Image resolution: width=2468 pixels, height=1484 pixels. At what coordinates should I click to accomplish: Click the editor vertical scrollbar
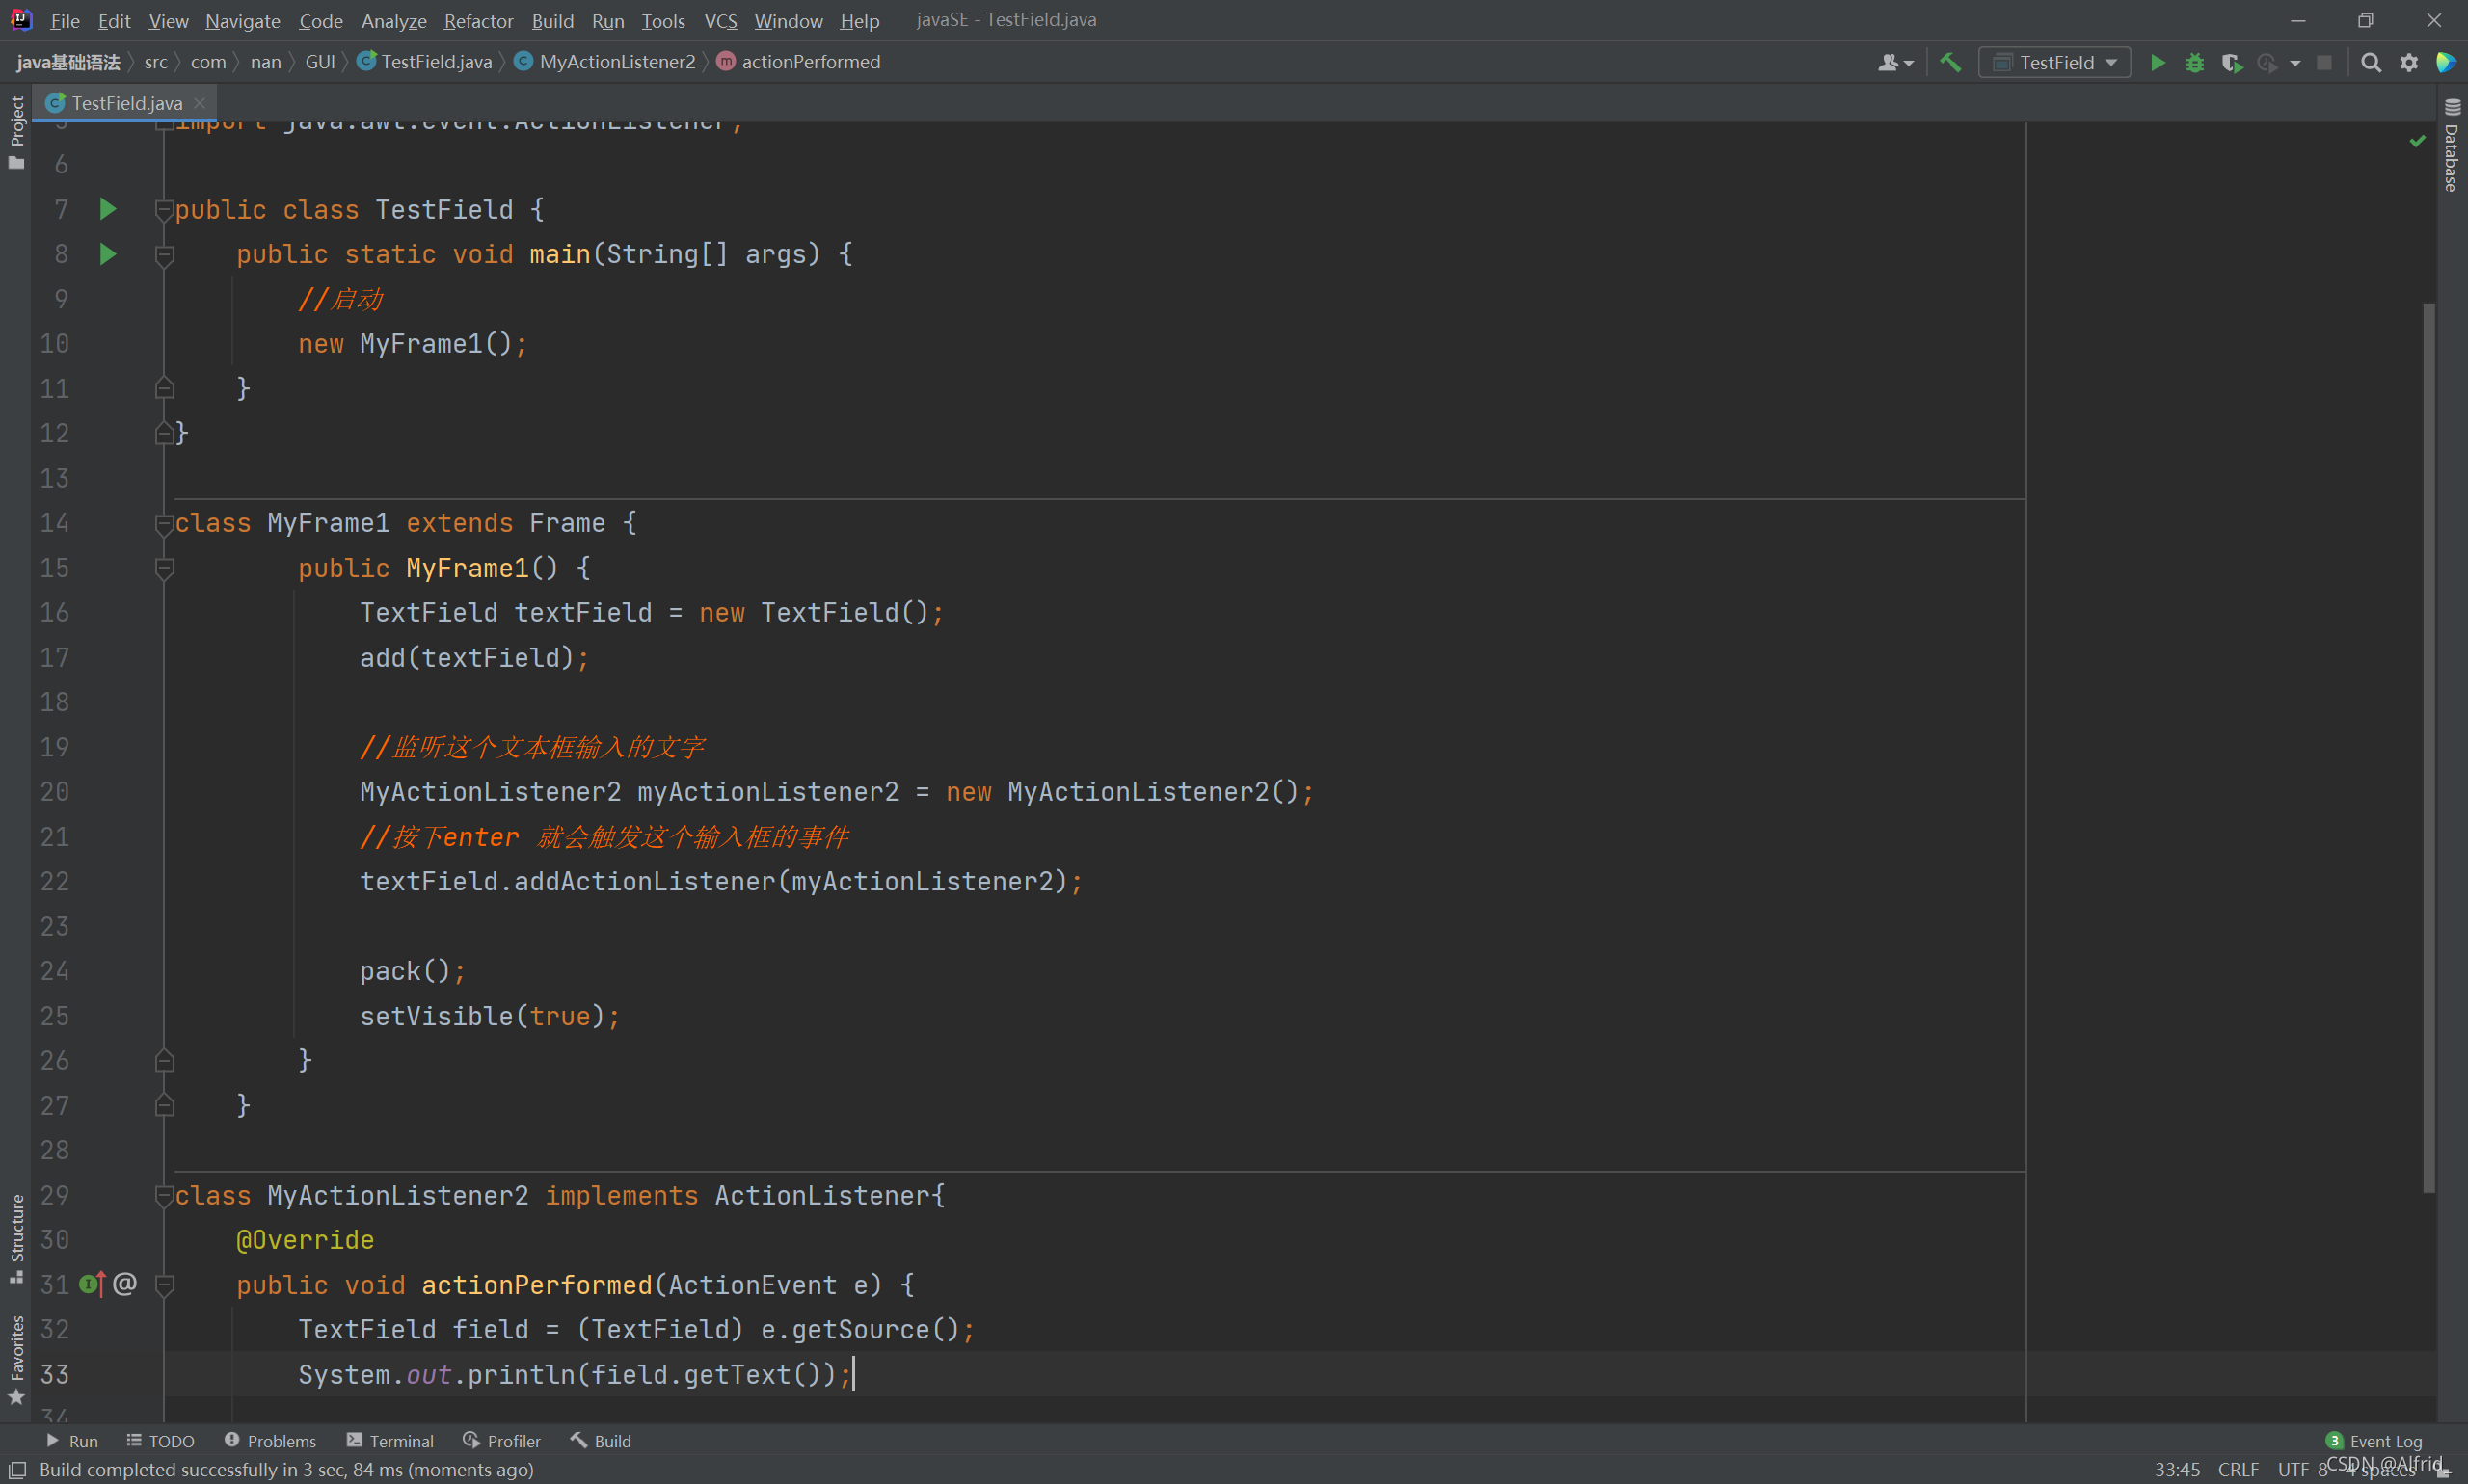2428,746
